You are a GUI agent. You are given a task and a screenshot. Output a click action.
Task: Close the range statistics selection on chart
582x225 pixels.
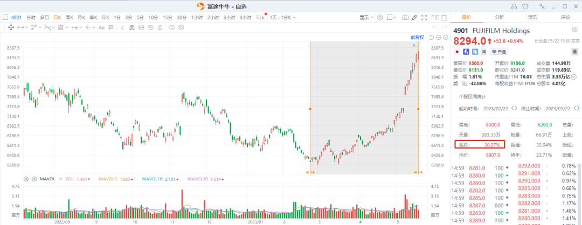tap(414, 45)
